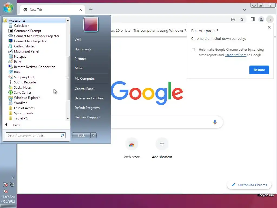Click the usage statistics link

pos(235,55)
